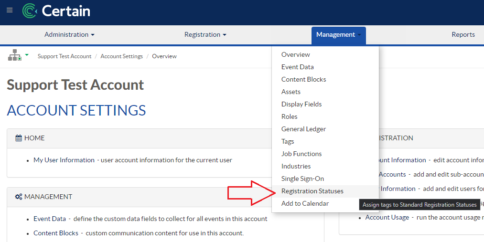
Task: Click the ACCOUNT SETTINGS heading
Action: (x=76, y=110)
